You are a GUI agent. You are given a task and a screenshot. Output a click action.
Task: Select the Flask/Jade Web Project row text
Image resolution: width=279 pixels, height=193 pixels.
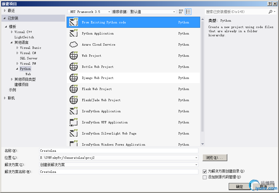[101, 100]
